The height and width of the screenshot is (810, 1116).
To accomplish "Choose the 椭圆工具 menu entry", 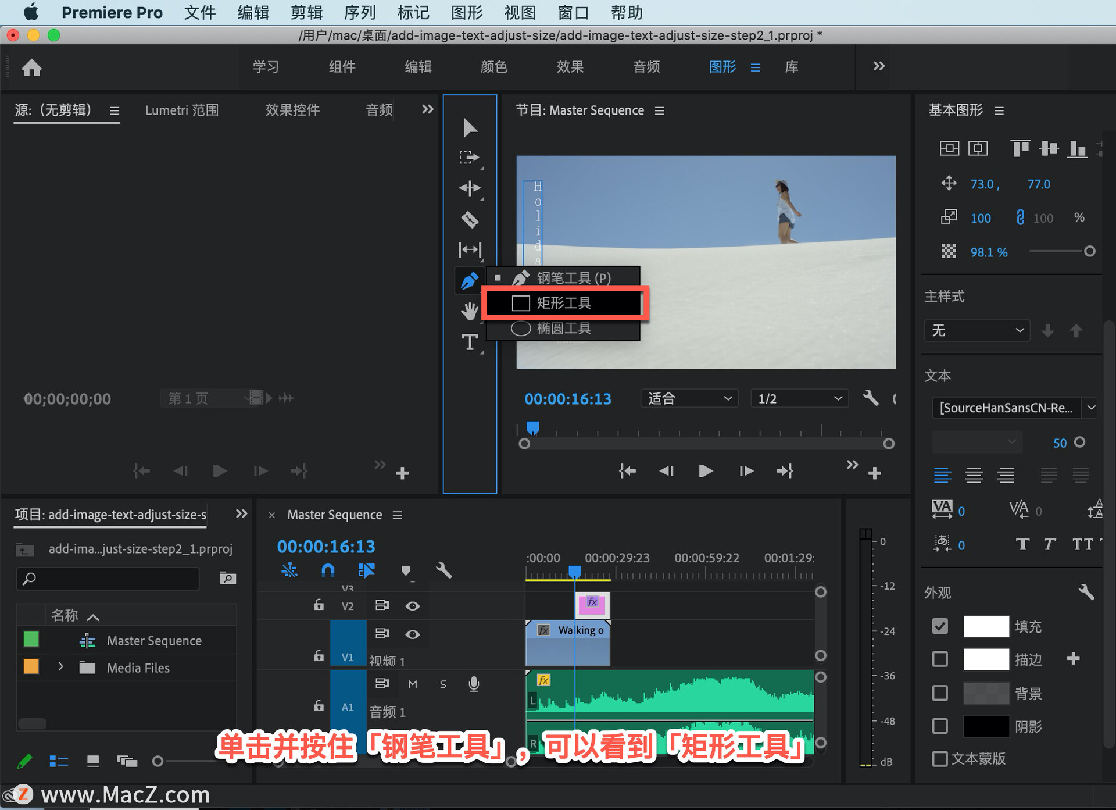I will (x=563, y=329).
